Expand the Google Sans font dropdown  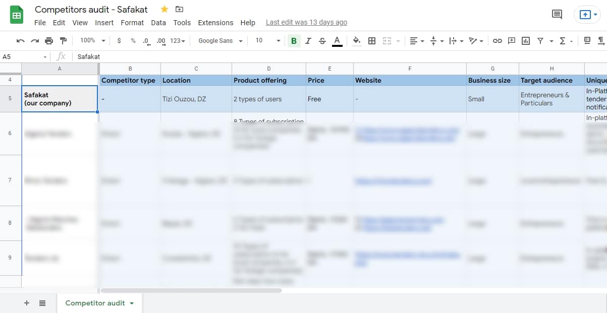pyautogui.click(x=220, y=41)
